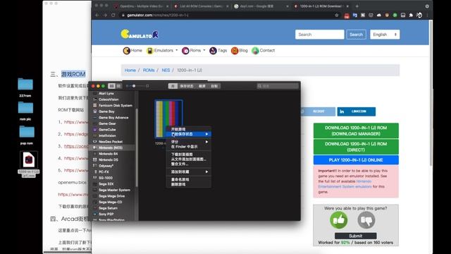451x254 pixels.
Task: Bookmark page with the star icon
Action: click(337, 15)
